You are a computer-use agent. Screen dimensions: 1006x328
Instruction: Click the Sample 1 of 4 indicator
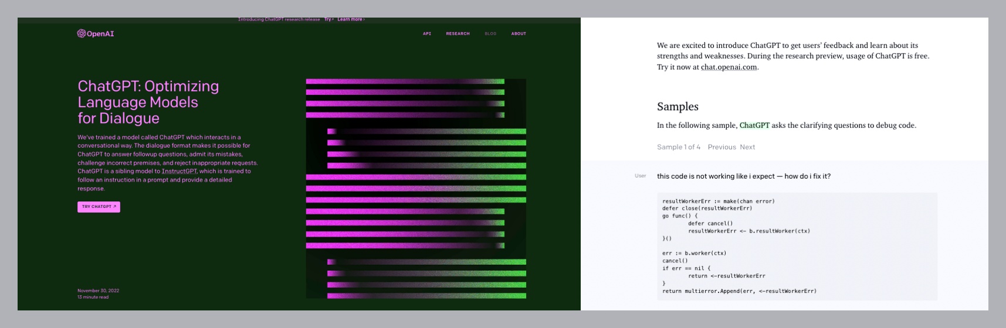[679, 147]
